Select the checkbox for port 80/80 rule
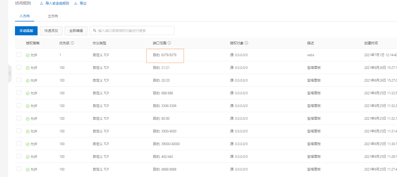 [x=19, y=118]
